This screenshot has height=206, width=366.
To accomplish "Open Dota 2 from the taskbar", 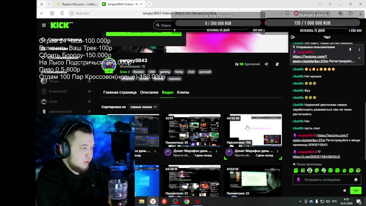I will 198,201.
